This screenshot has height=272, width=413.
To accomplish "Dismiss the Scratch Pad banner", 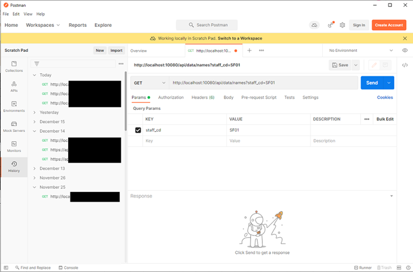I will tap(405, 38).
